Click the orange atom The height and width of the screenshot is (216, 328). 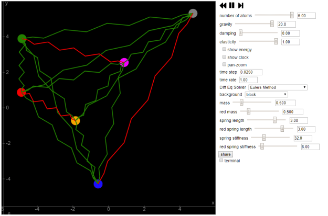[76, 121]
